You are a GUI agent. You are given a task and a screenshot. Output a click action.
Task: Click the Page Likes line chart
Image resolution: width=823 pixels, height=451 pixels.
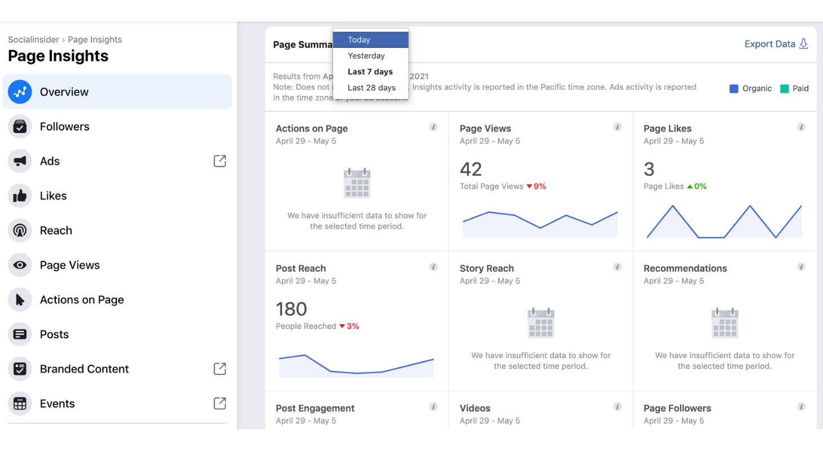coord(724,221)
